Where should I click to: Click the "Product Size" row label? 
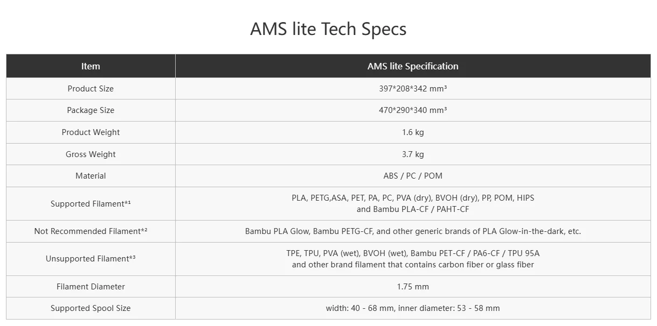91,89
